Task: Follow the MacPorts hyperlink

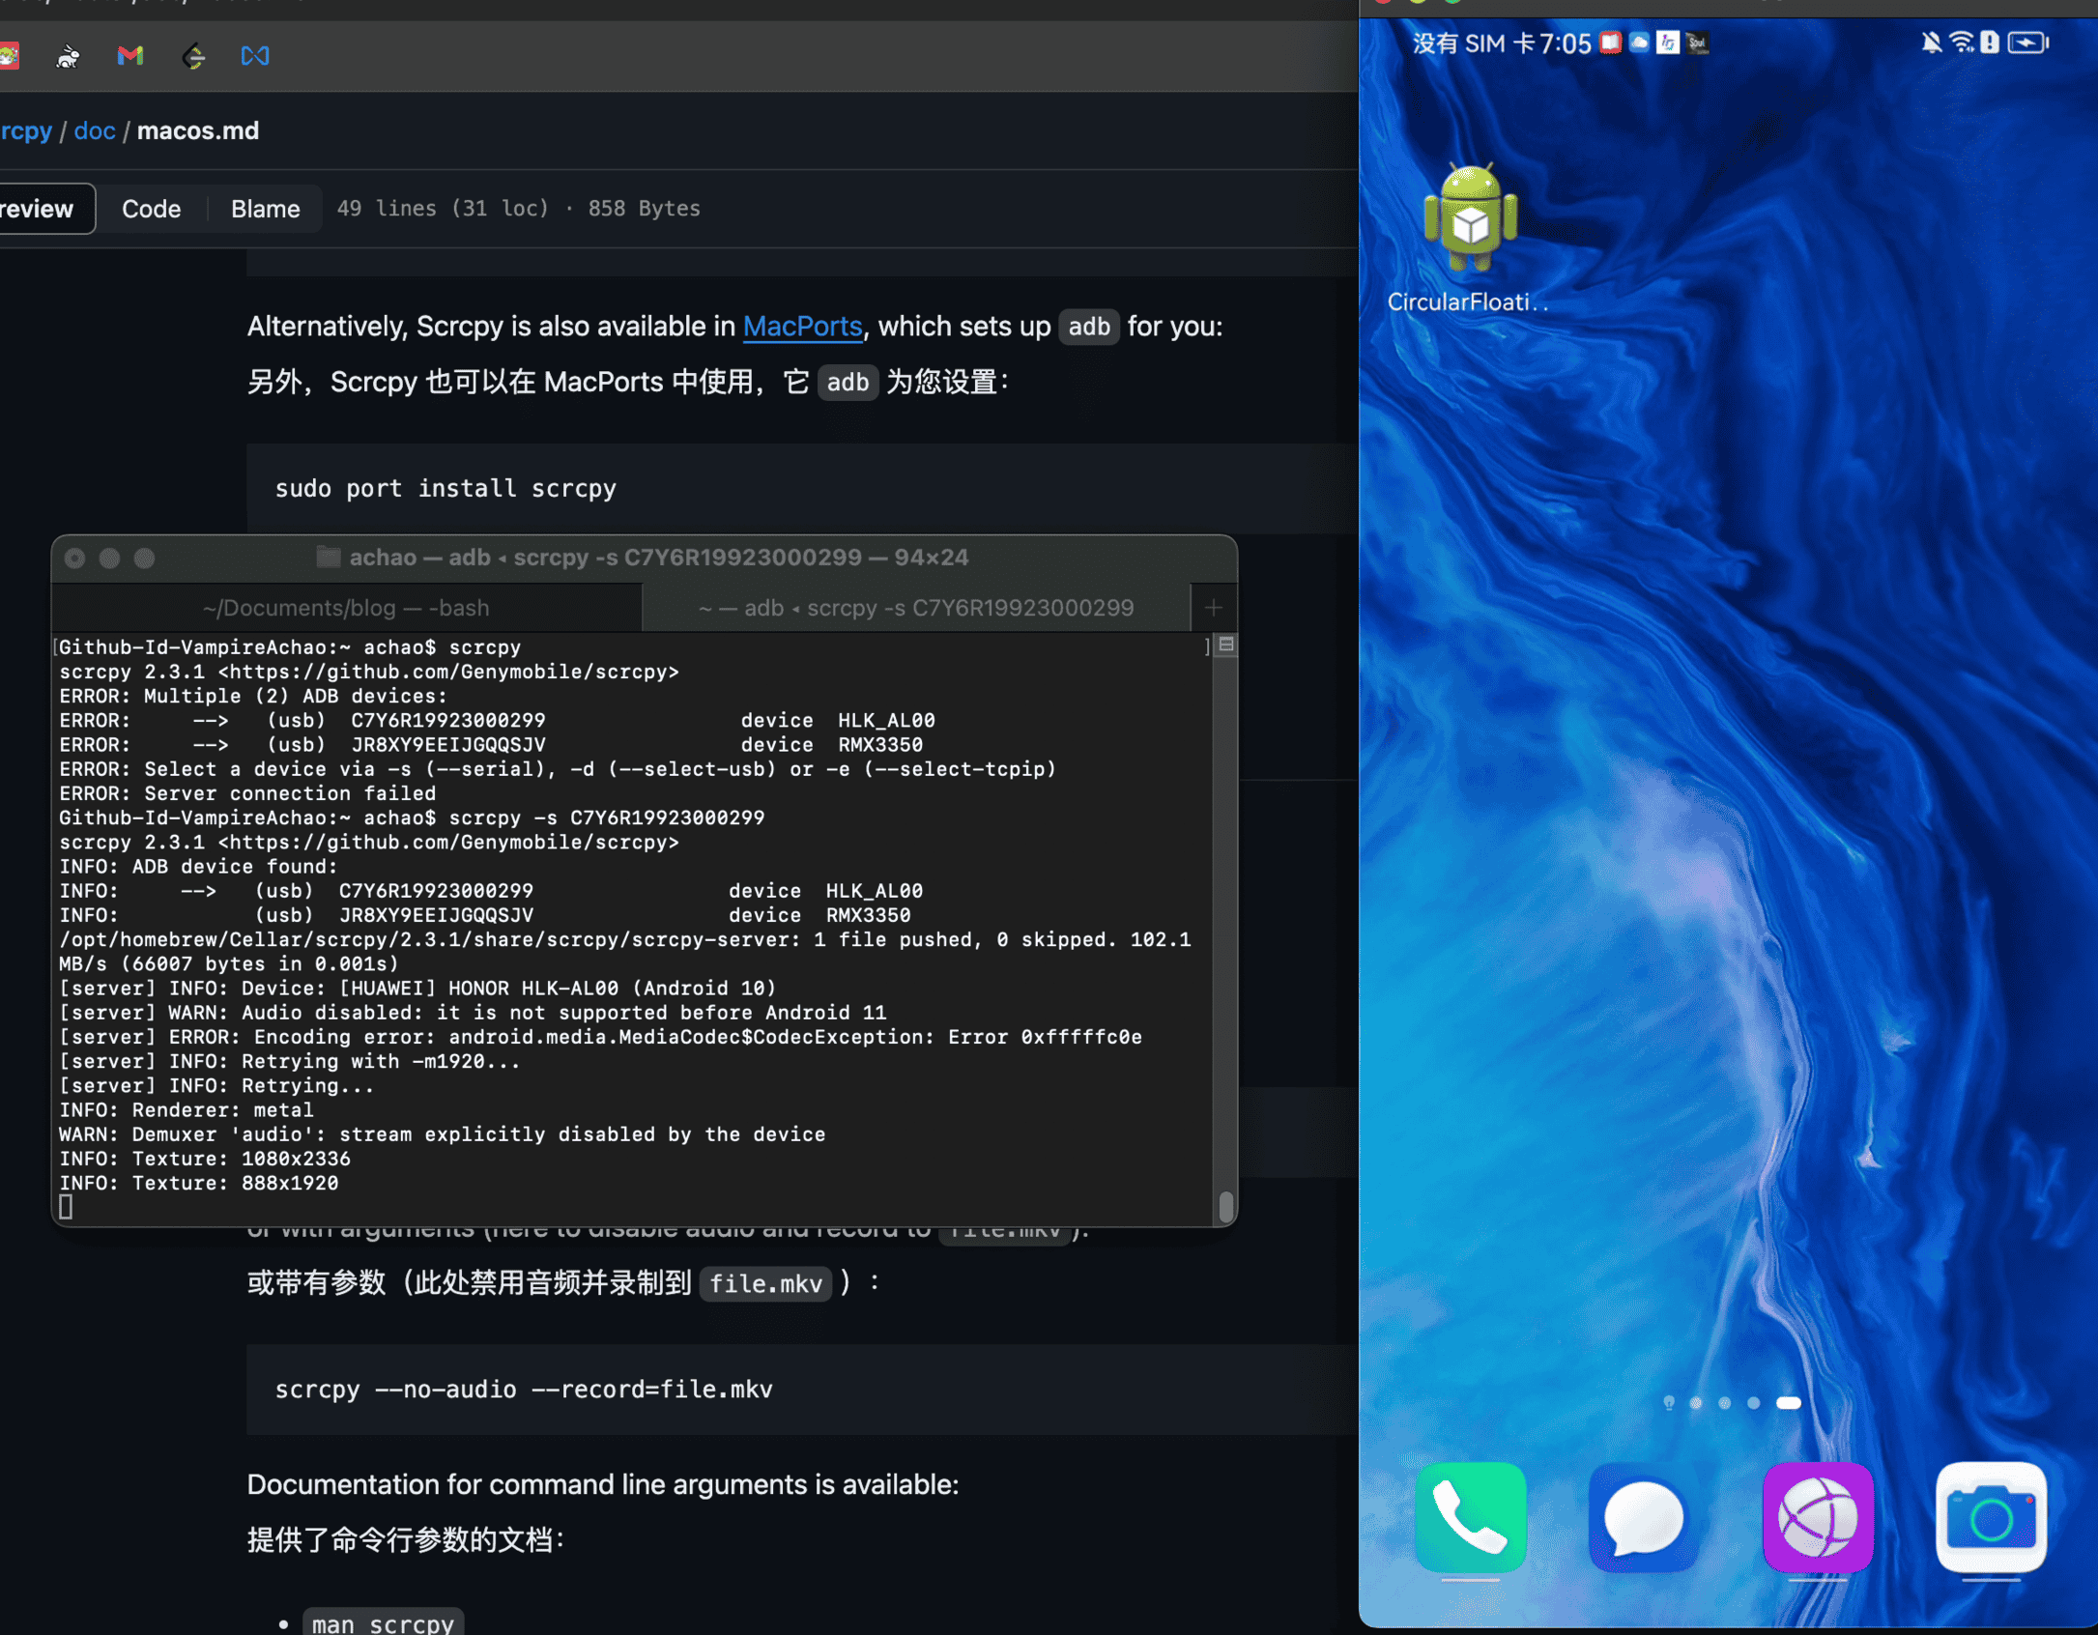Action: pyautogui.click(x=802, y=327)
